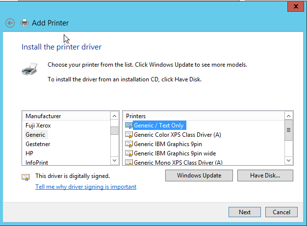This screenshot has height=226, width=307.
Task: Click the Have Disk... button
Action: point(265,176)
